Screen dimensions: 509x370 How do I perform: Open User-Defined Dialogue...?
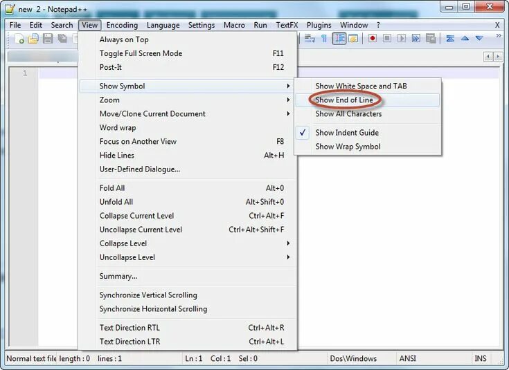click(x=188, y=169)
